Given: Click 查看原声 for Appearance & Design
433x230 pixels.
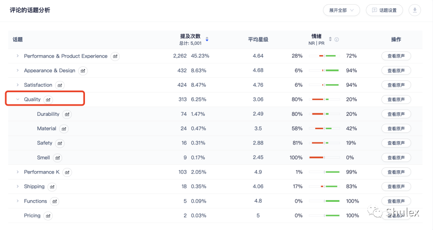Looking at the screenshot, I should point(396,71).
